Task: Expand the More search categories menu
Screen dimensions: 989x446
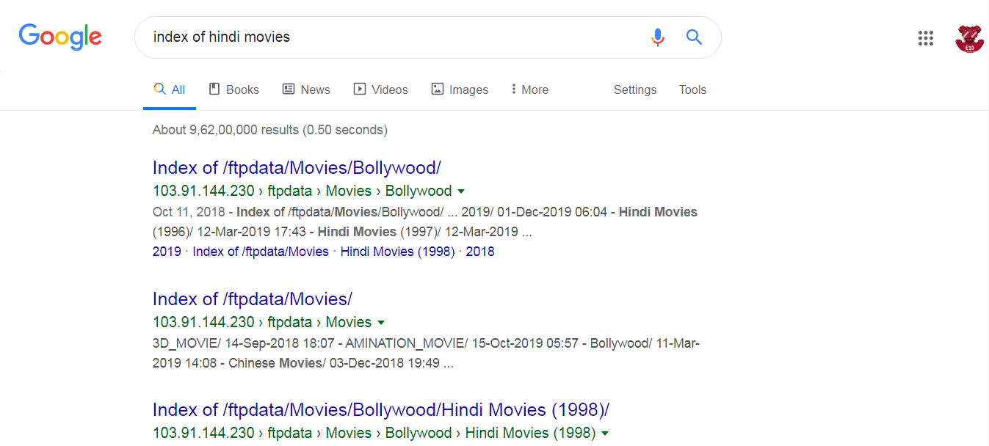Action: point(529,89)
